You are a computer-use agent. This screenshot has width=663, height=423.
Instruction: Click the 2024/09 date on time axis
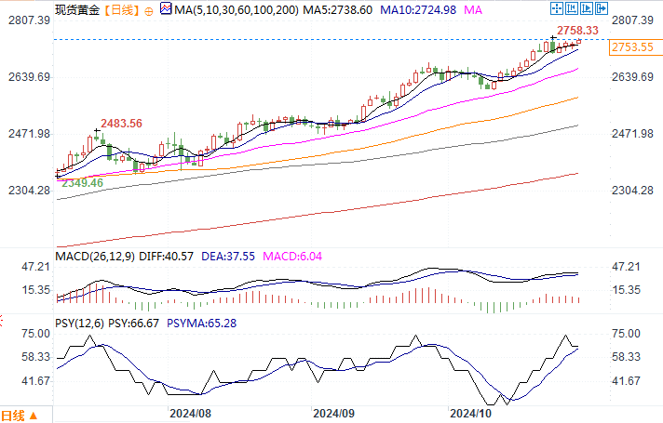(334, 411)
